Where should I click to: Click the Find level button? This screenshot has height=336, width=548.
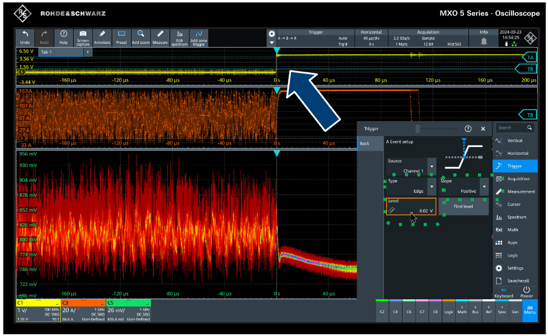coord(464,207)
